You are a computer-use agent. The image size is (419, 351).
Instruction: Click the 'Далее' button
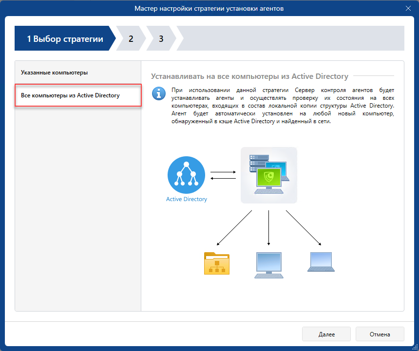[326, 334]
